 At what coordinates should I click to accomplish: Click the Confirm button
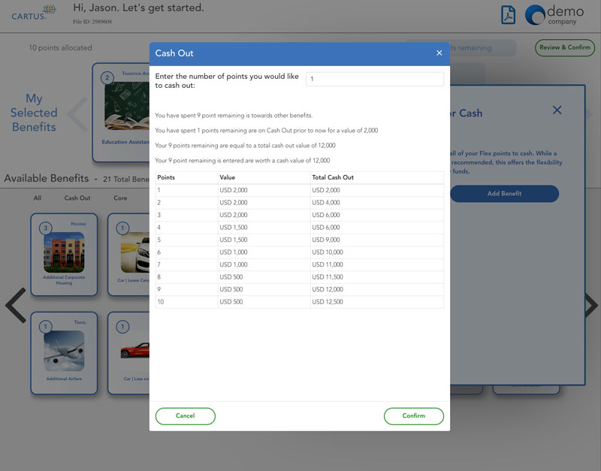point(413,416)
